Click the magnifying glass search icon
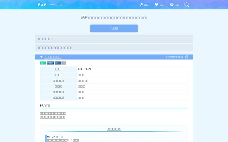 tap(187, 5)
